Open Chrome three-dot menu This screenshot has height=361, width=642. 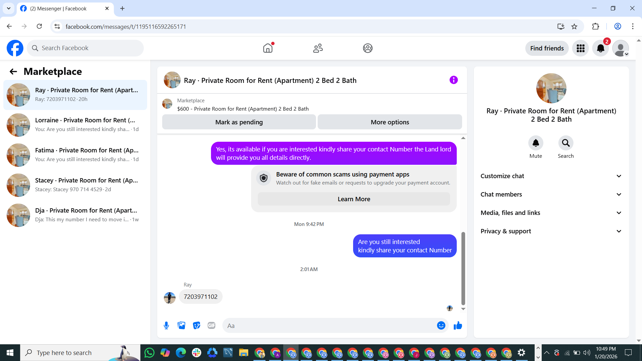coord(633,26)
